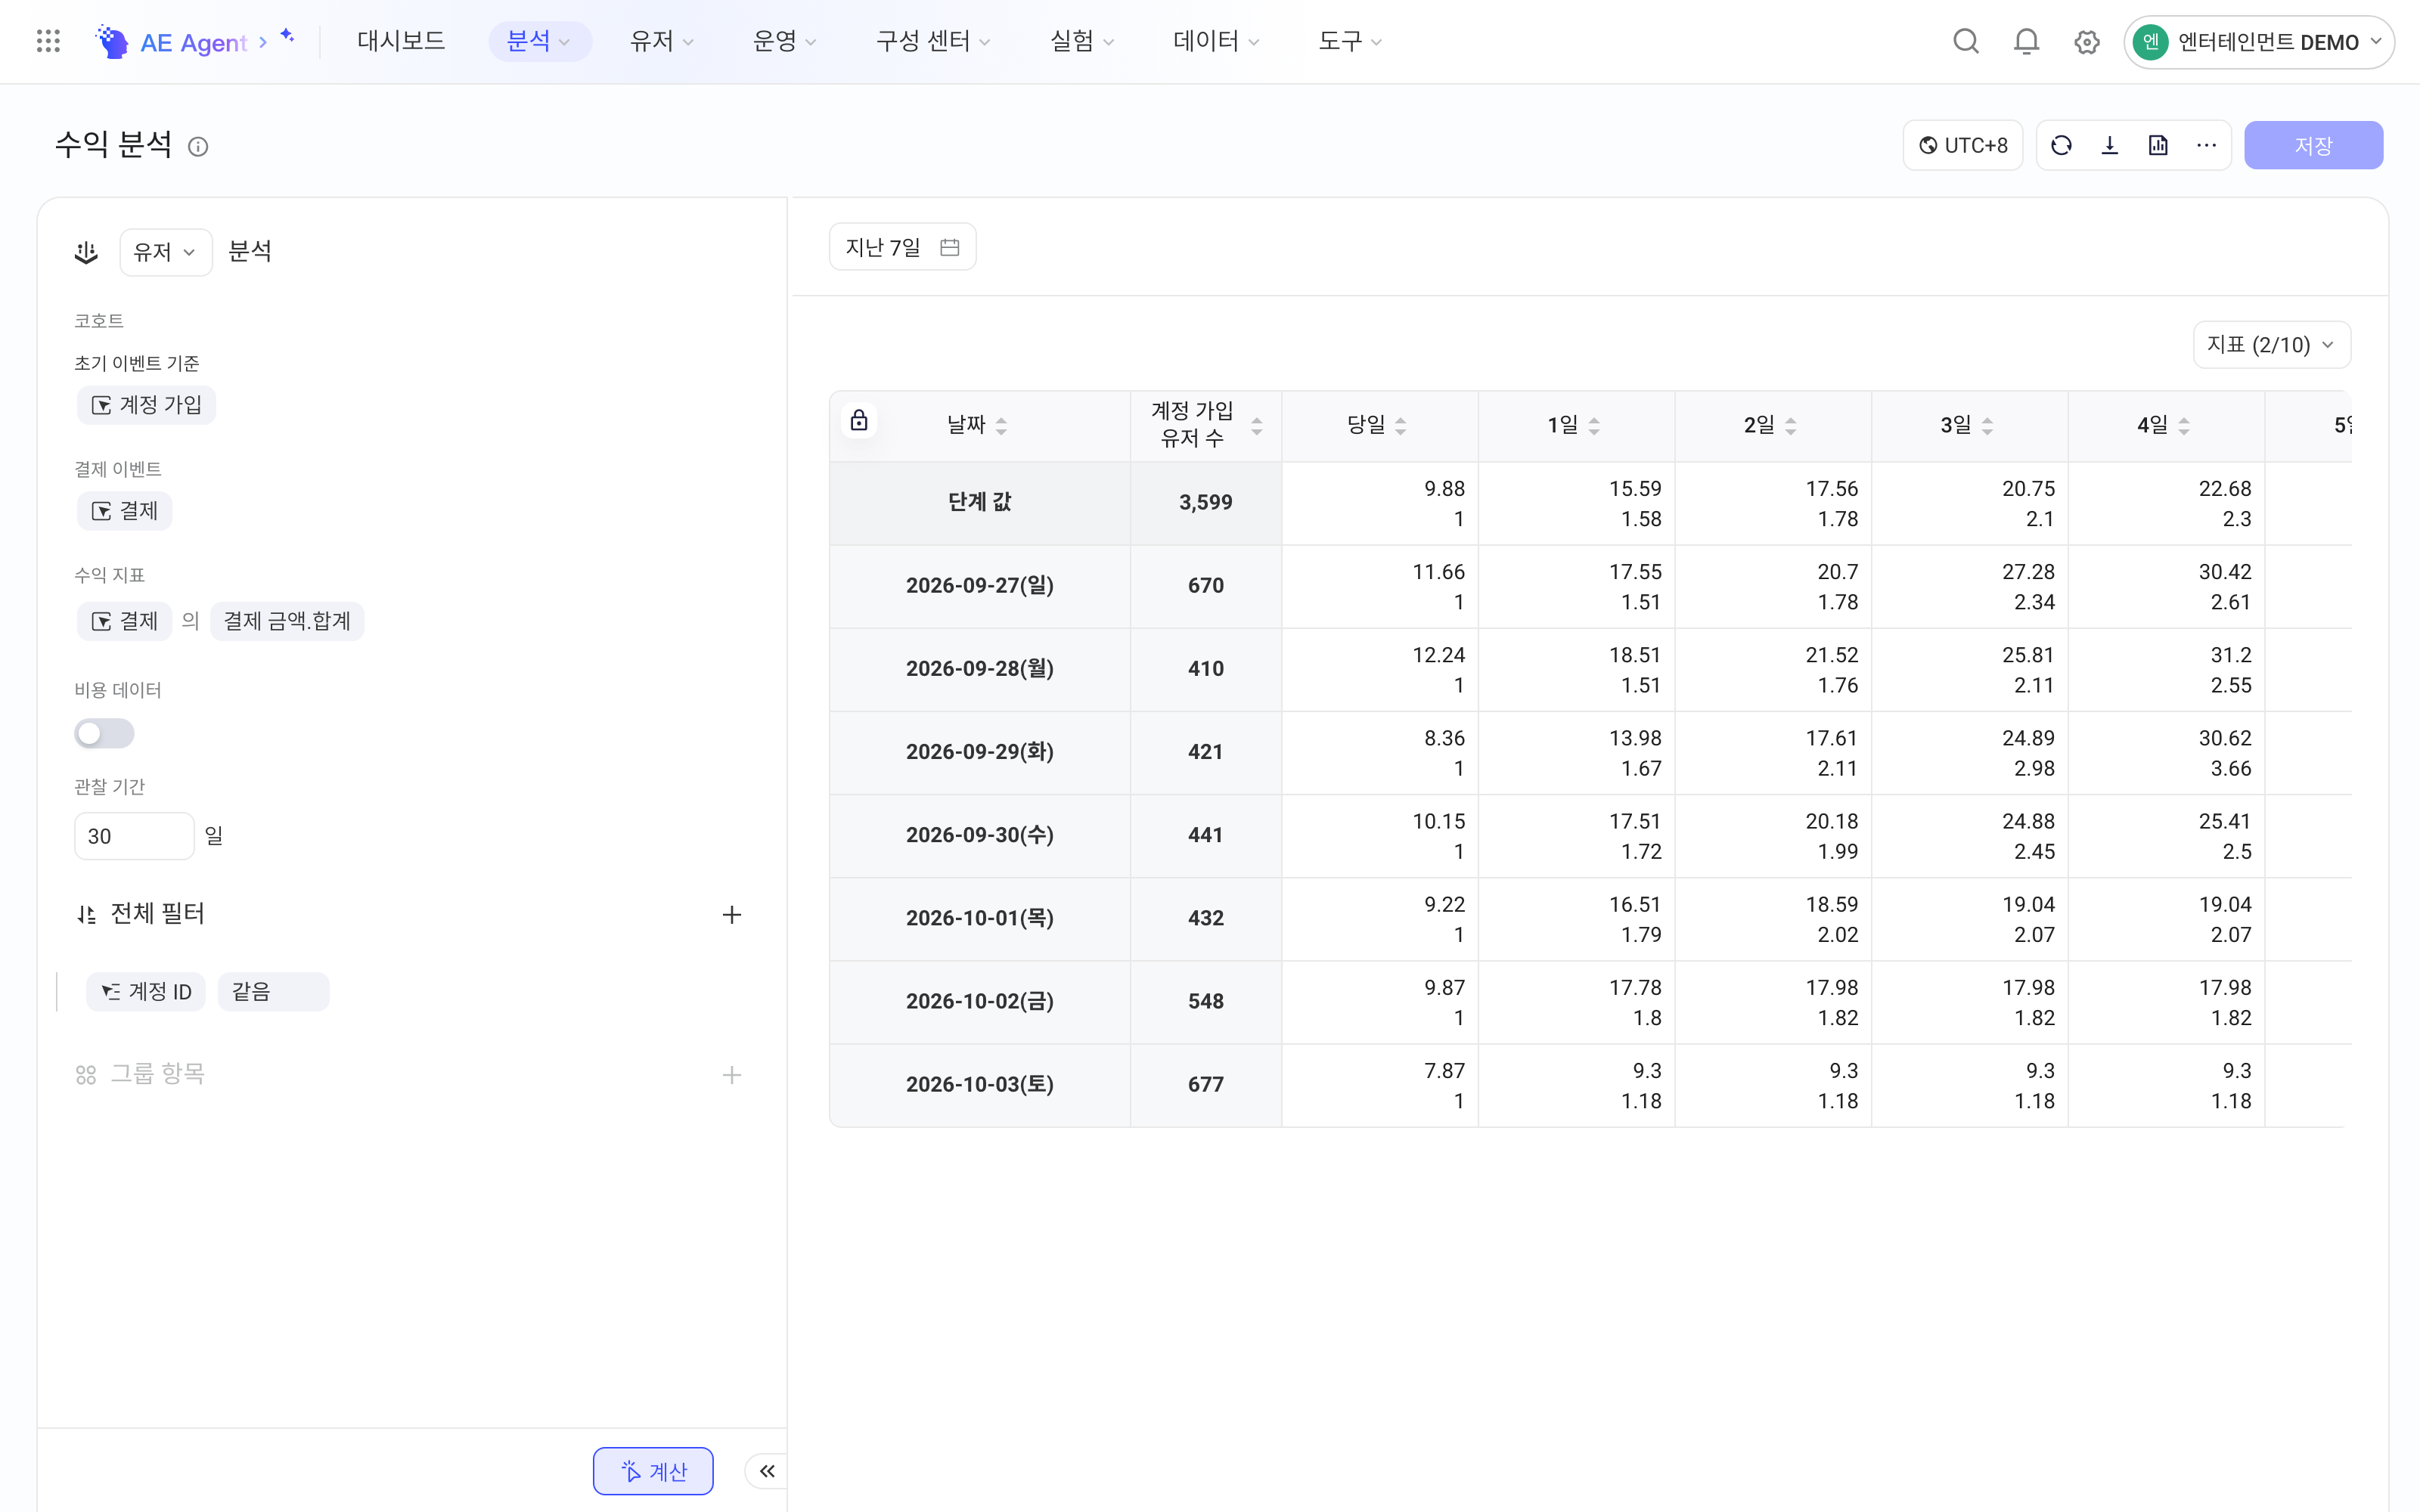
Task: Sort by the 당일 column
Action: click(1400, 425)
